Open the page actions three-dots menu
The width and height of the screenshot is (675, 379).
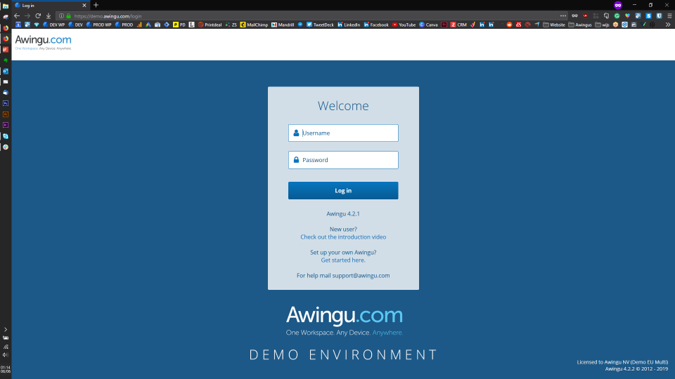pos(563,16)
